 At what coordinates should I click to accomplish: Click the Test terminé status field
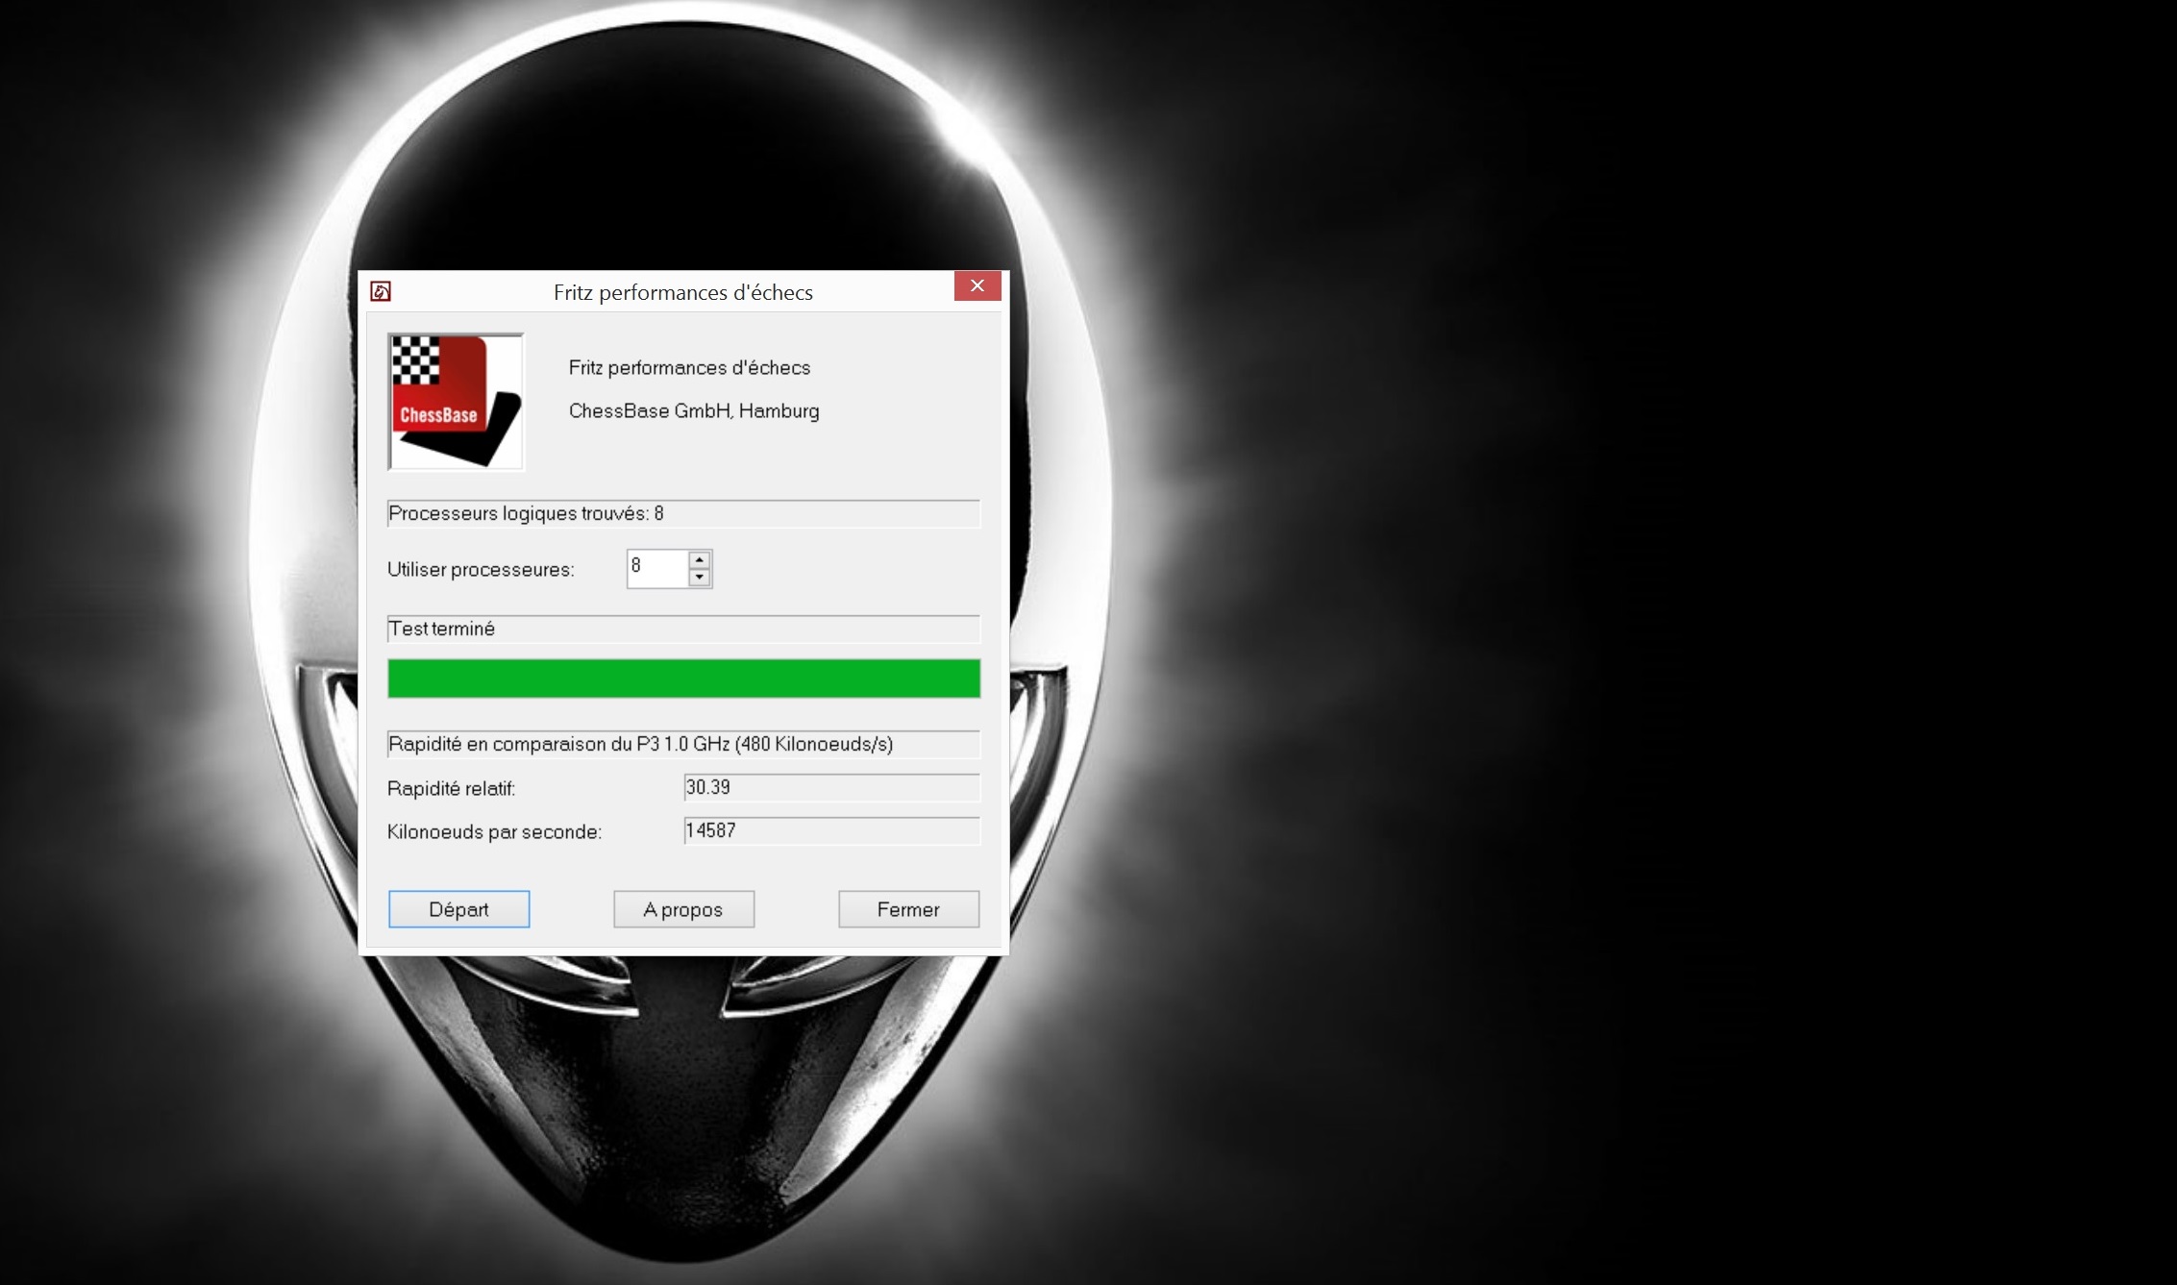pyautogui.click(x=683, y=629)
